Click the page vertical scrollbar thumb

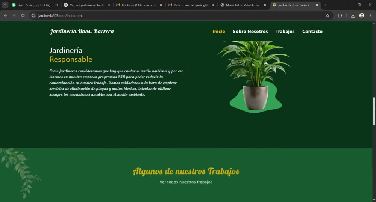[374, 111]
